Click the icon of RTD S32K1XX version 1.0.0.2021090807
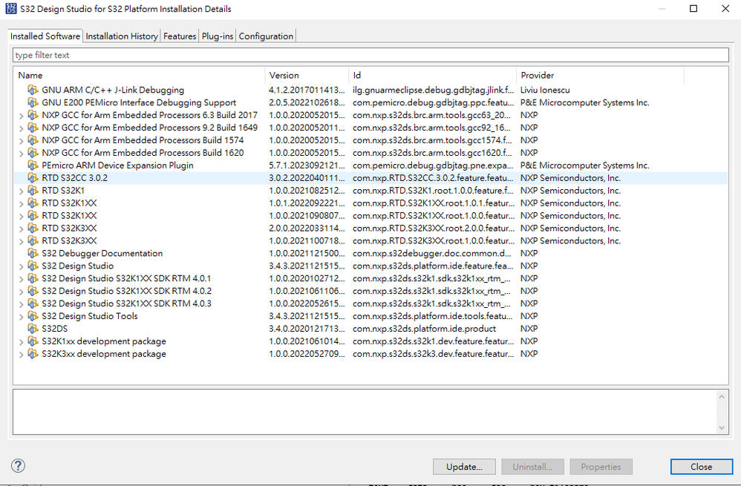Image resolution: width=741 pixels, height=486 pixels. tap(33, 215)
